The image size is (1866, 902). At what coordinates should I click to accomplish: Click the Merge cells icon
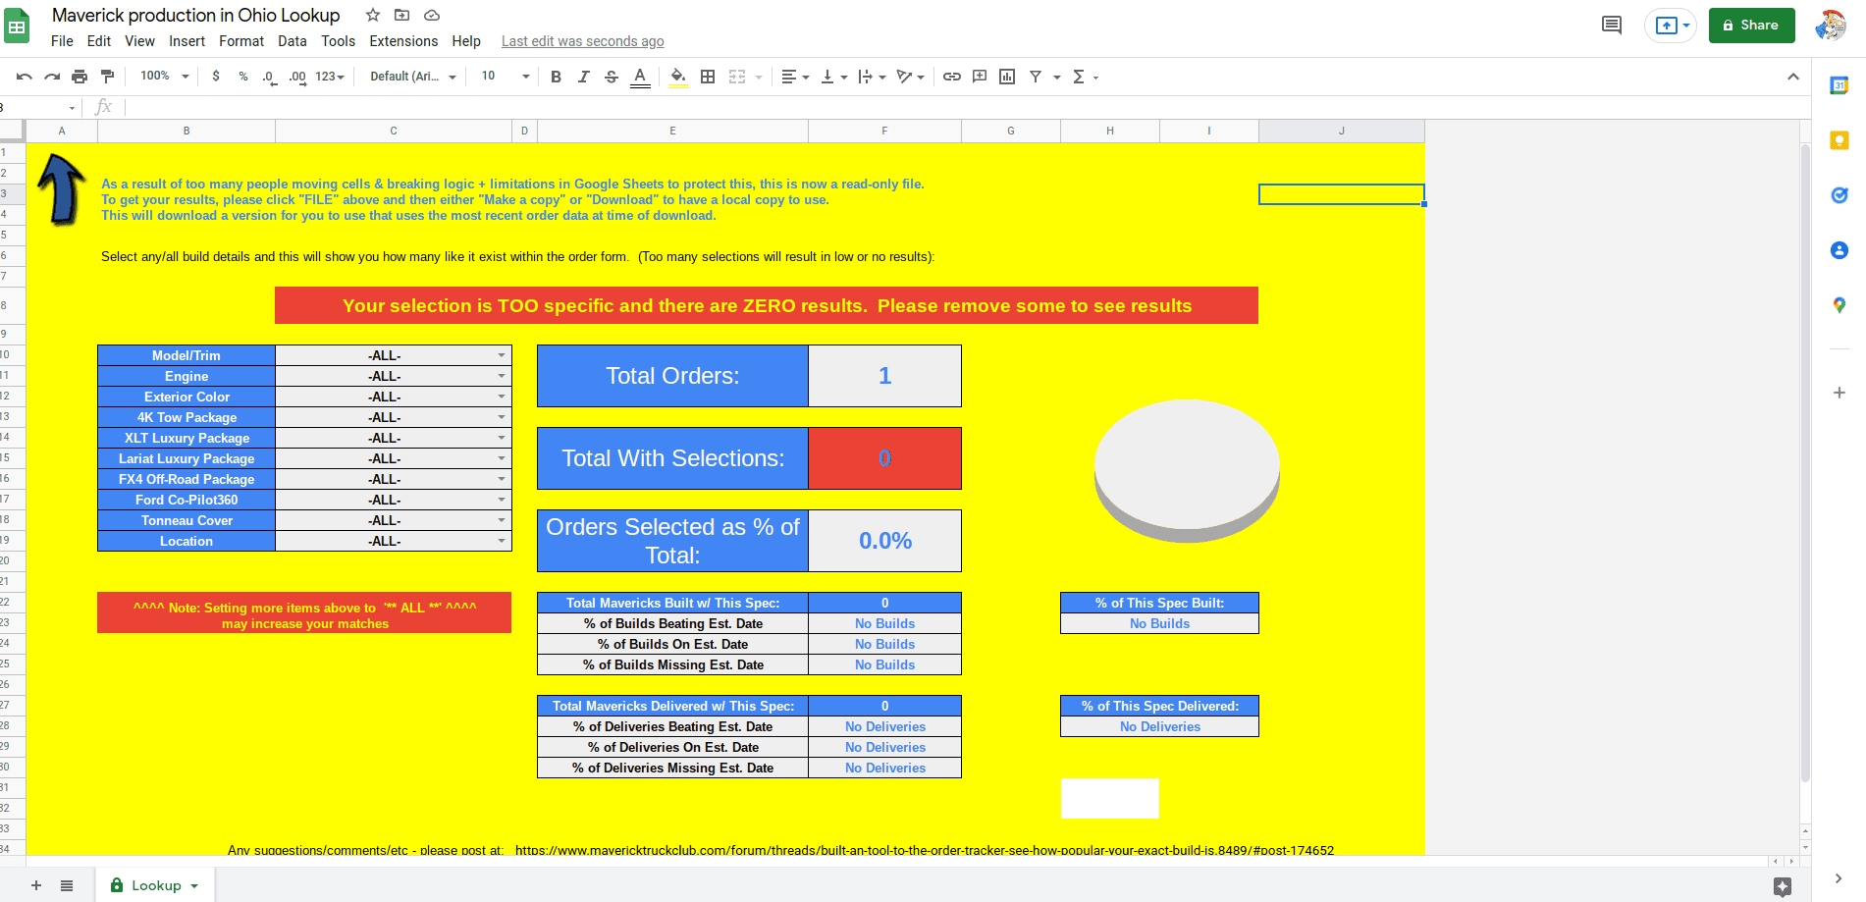737,77
